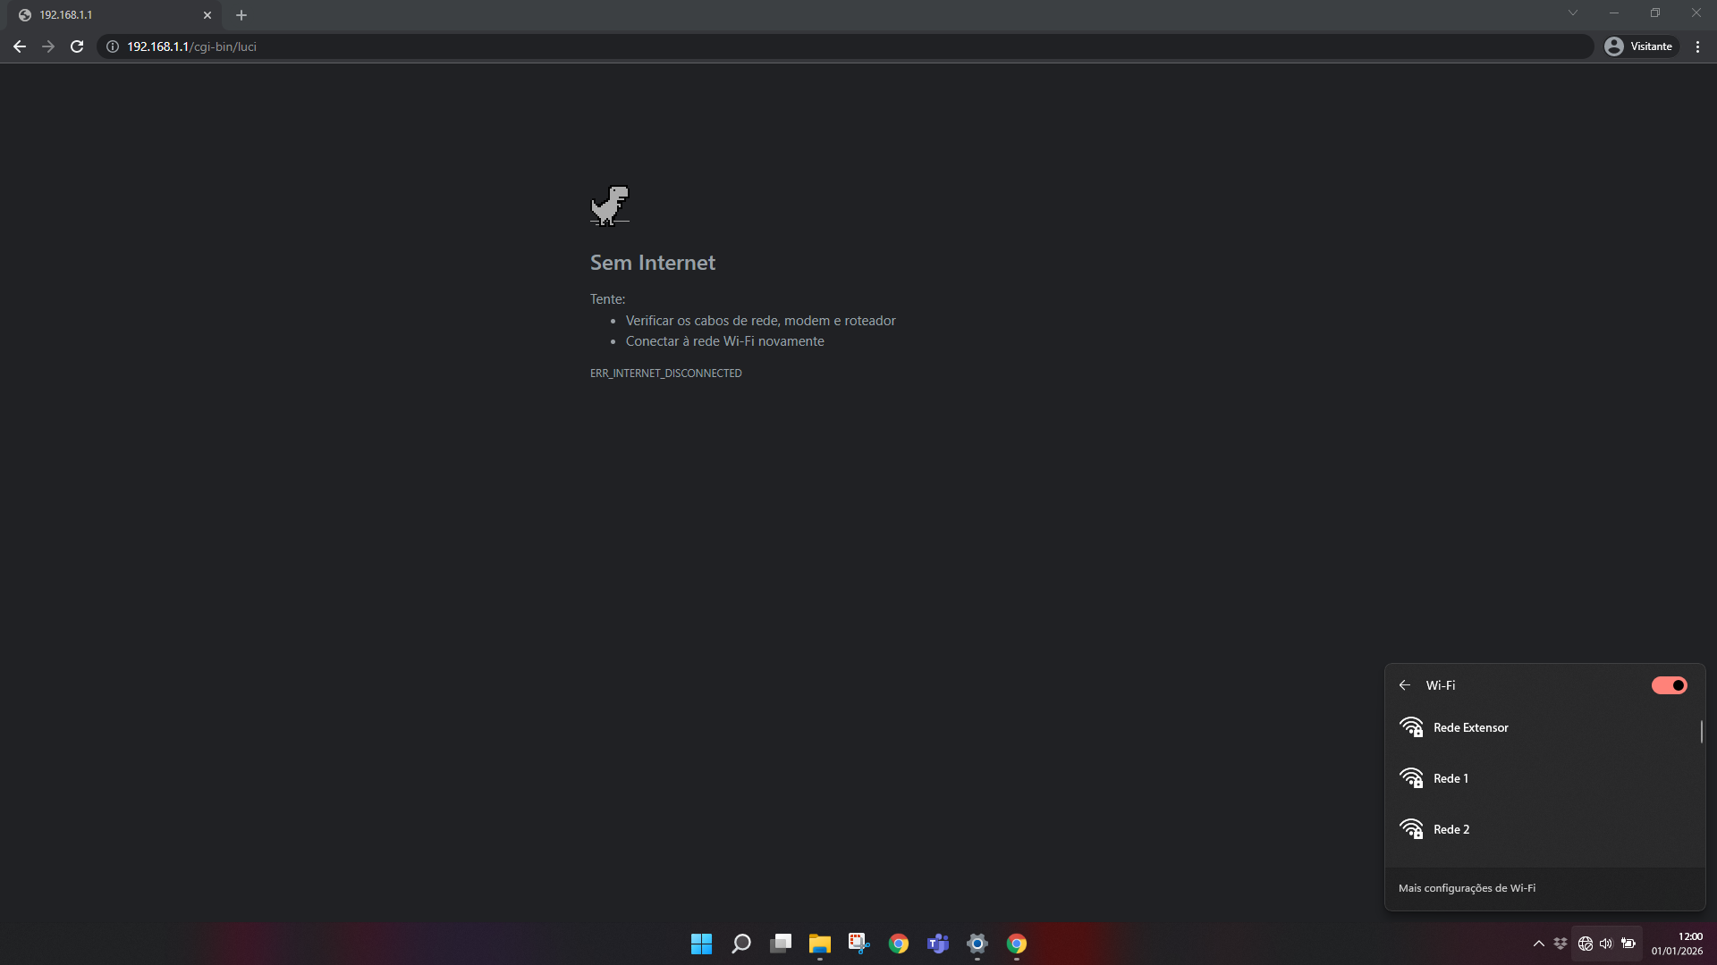1717x965 pixels.
Task: Click the dinosaur icon on error page
Action: tap(610, 206)
